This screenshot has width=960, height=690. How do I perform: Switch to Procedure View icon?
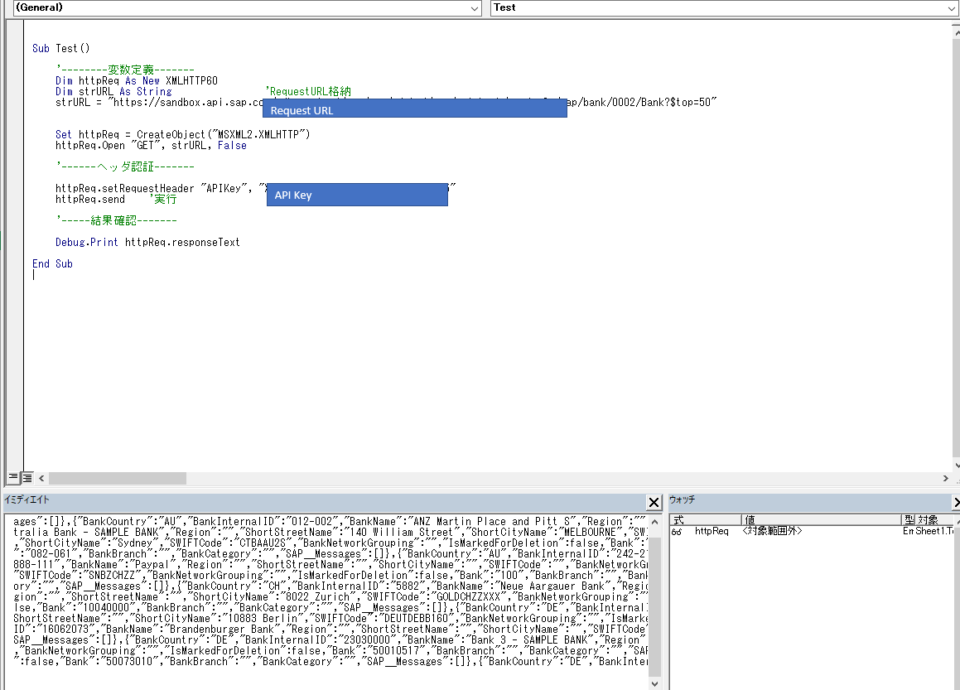coord(13,478)
